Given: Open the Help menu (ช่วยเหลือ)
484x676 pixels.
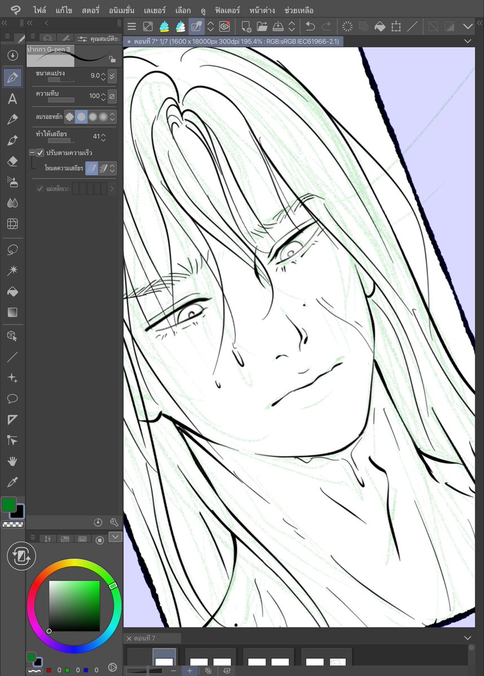Looking at the screenshot, I should coord(299,10).
